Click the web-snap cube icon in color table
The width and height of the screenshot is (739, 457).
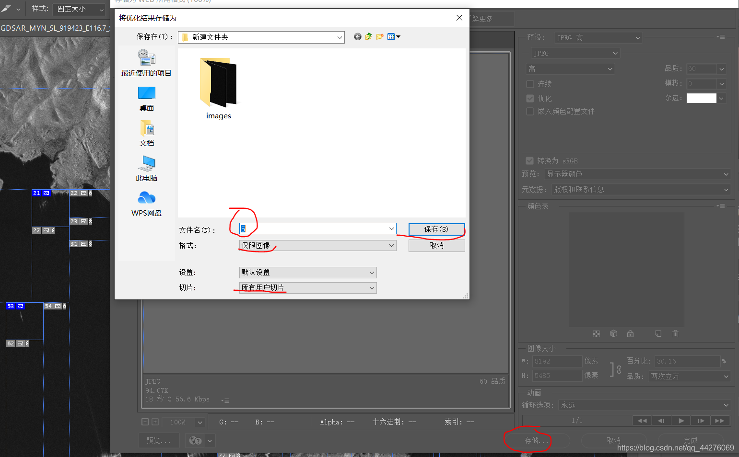613,333
